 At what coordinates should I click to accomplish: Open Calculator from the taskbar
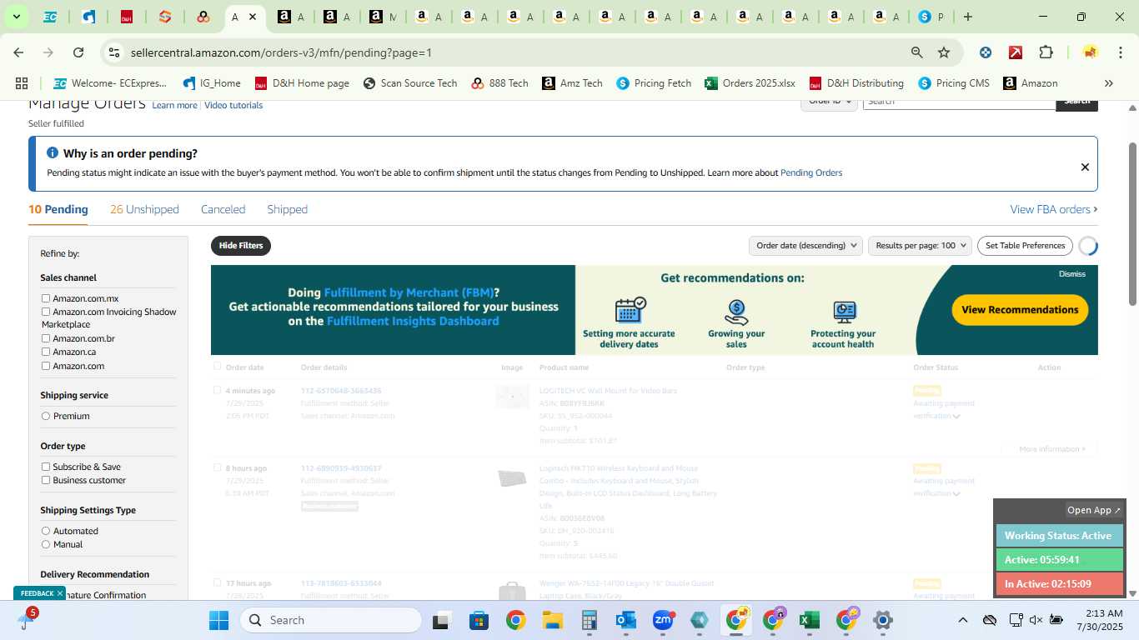point(590,620)
